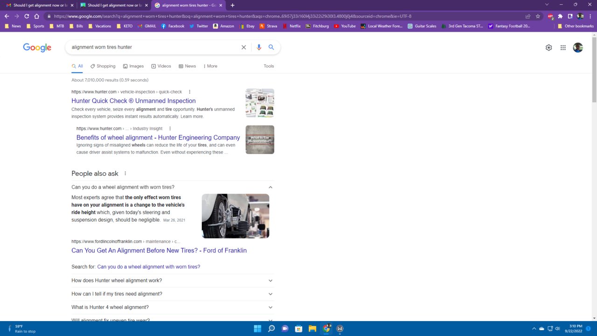The image size is (597, 336).
Task: Click 'Can you do a wheel alignment with worn tires?' search link
Action: 149,267
